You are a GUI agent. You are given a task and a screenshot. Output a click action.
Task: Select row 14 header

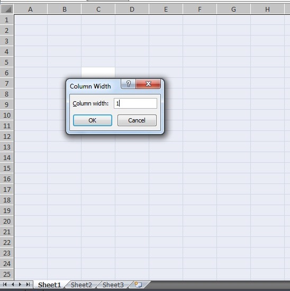point(7,157)
